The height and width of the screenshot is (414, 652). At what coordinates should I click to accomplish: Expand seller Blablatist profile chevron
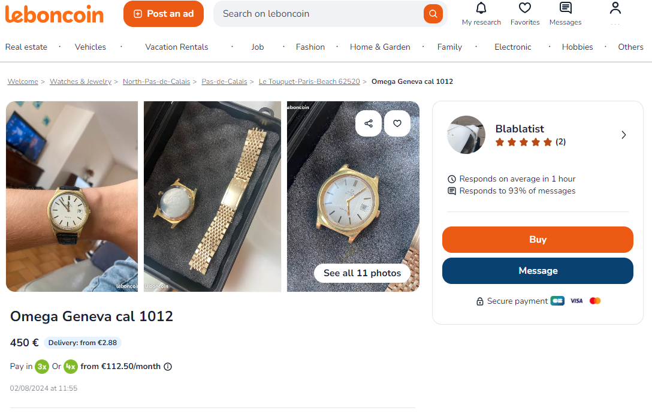point(623,135)
